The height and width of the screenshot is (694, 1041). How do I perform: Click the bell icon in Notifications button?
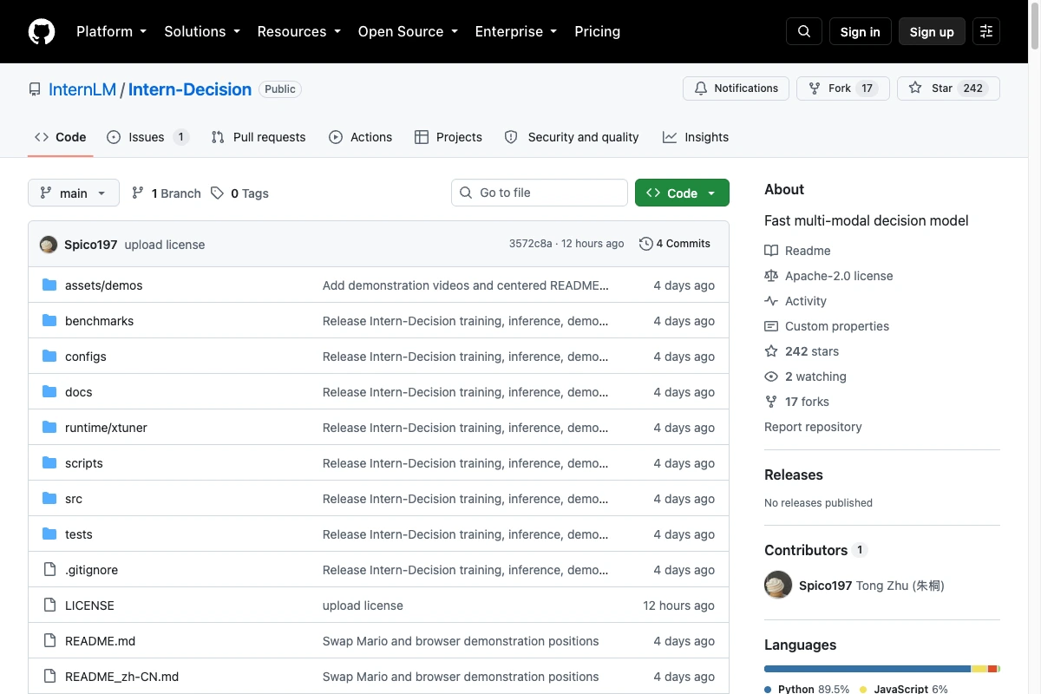pyautogui.click(x=701, y=88)
